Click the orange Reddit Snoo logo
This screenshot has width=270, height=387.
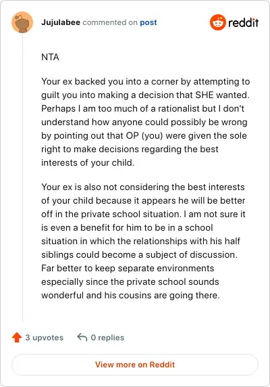[x=217, y=22]
